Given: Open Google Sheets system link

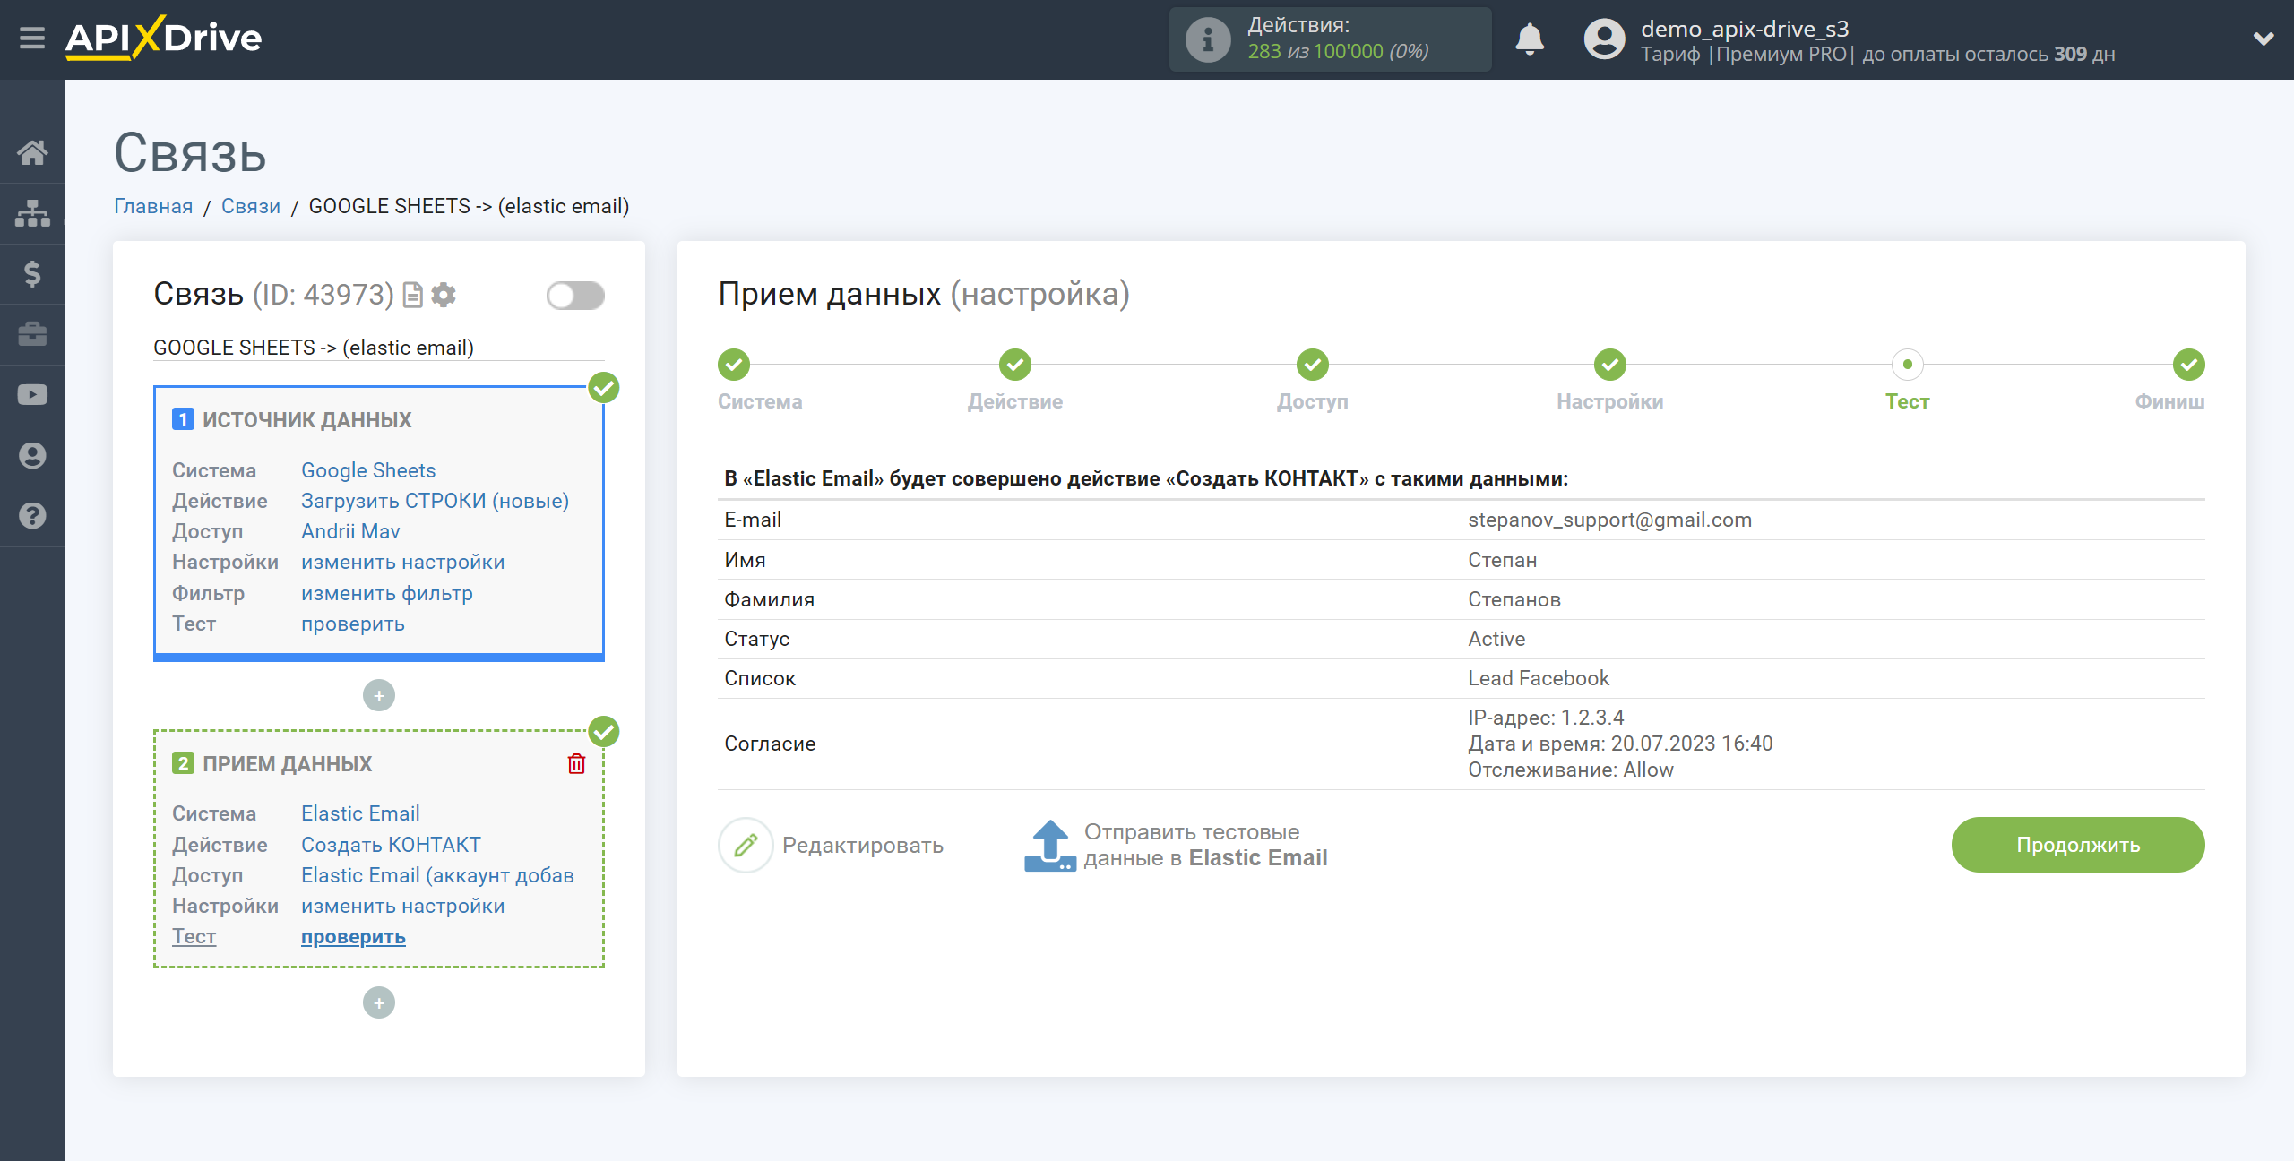Looking at the screenshot, I should (x=368, y=470).
